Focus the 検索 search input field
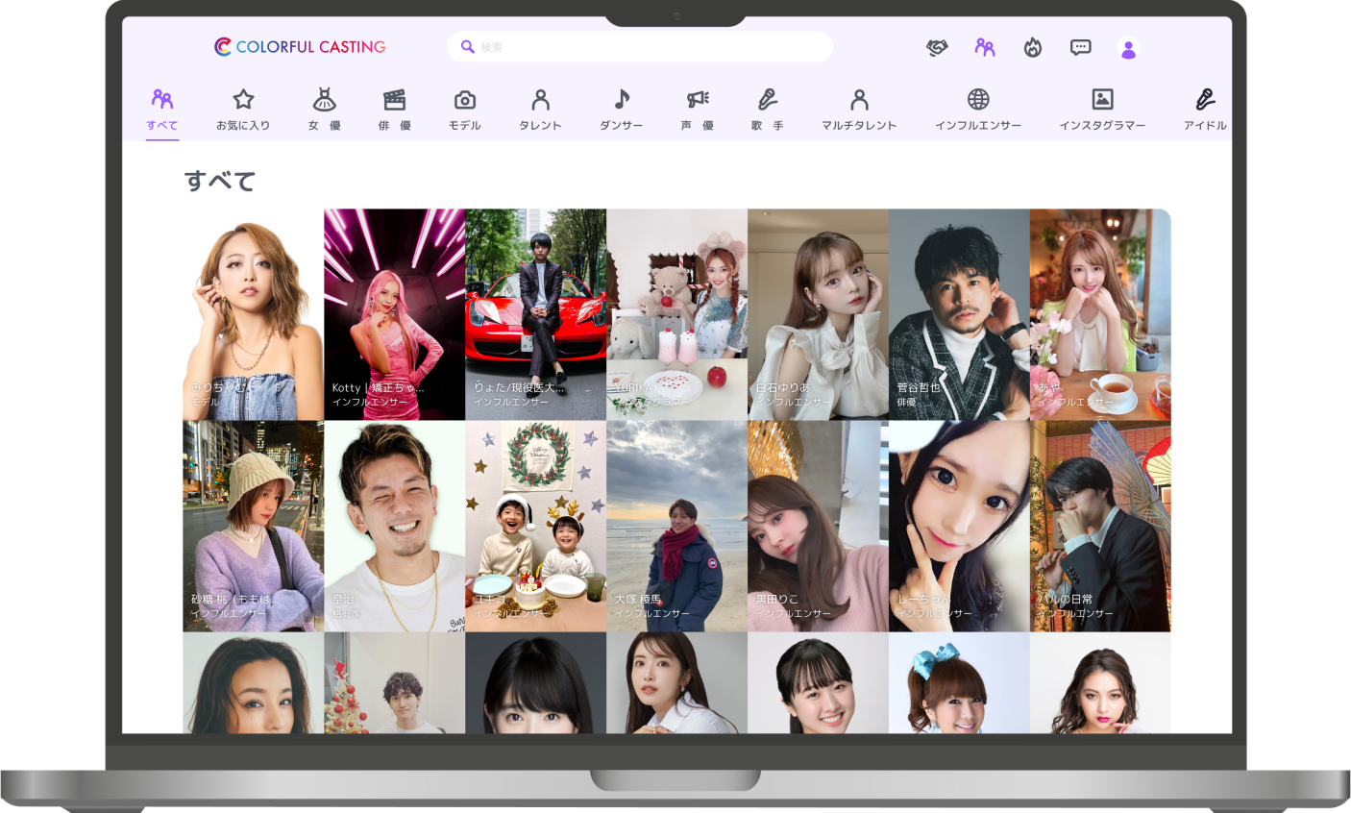The height and width of the screenshot is (813, 1351). pos(640,46)
